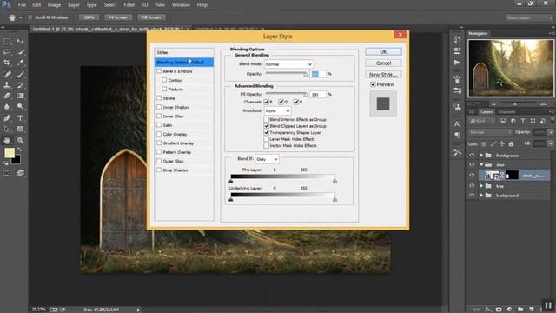
Task: Toggle Blend Clipped Layers as Group
Action: [x=267, y=126]
